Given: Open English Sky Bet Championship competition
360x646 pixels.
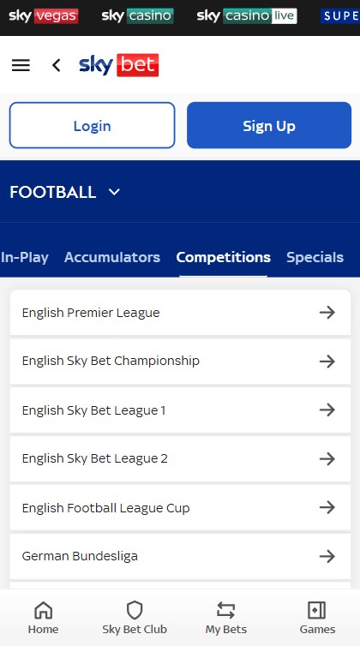Looking at the screenshot, I should [x=180, y=362].
